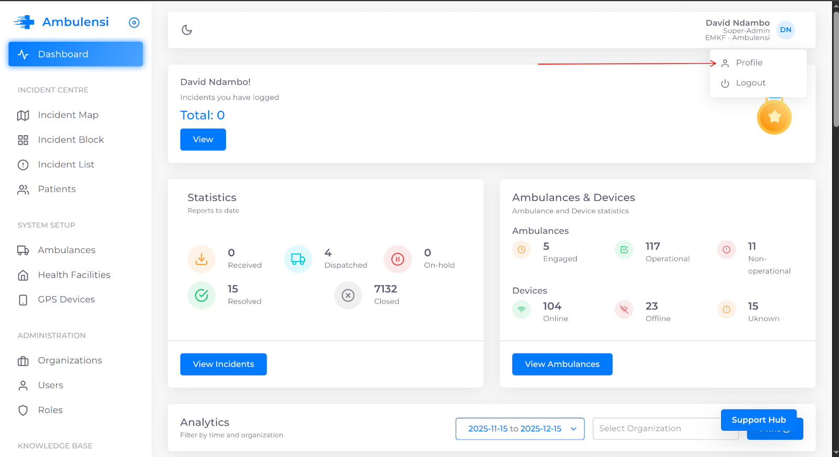
Task: Click the Resolved checkmark icon
Action: [201, 296]
